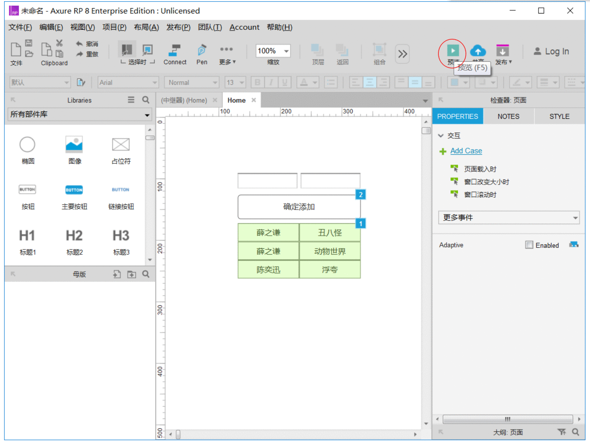
Task: Select contained selection mode tool
Action: tap(147, 50)
